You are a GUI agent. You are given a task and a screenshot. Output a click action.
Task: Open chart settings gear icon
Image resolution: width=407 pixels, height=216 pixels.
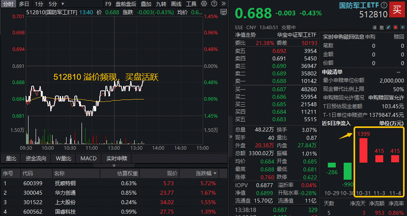tap(204, 4)
